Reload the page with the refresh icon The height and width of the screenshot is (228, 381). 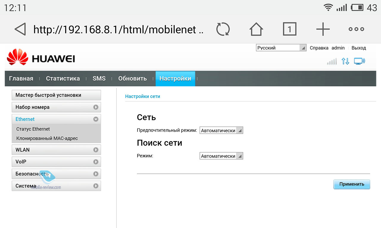[223, 29]
